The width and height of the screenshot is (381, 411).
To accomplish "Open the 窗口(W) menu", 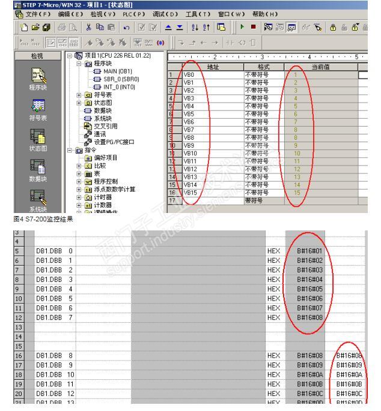I will click(x=231, y=14).
